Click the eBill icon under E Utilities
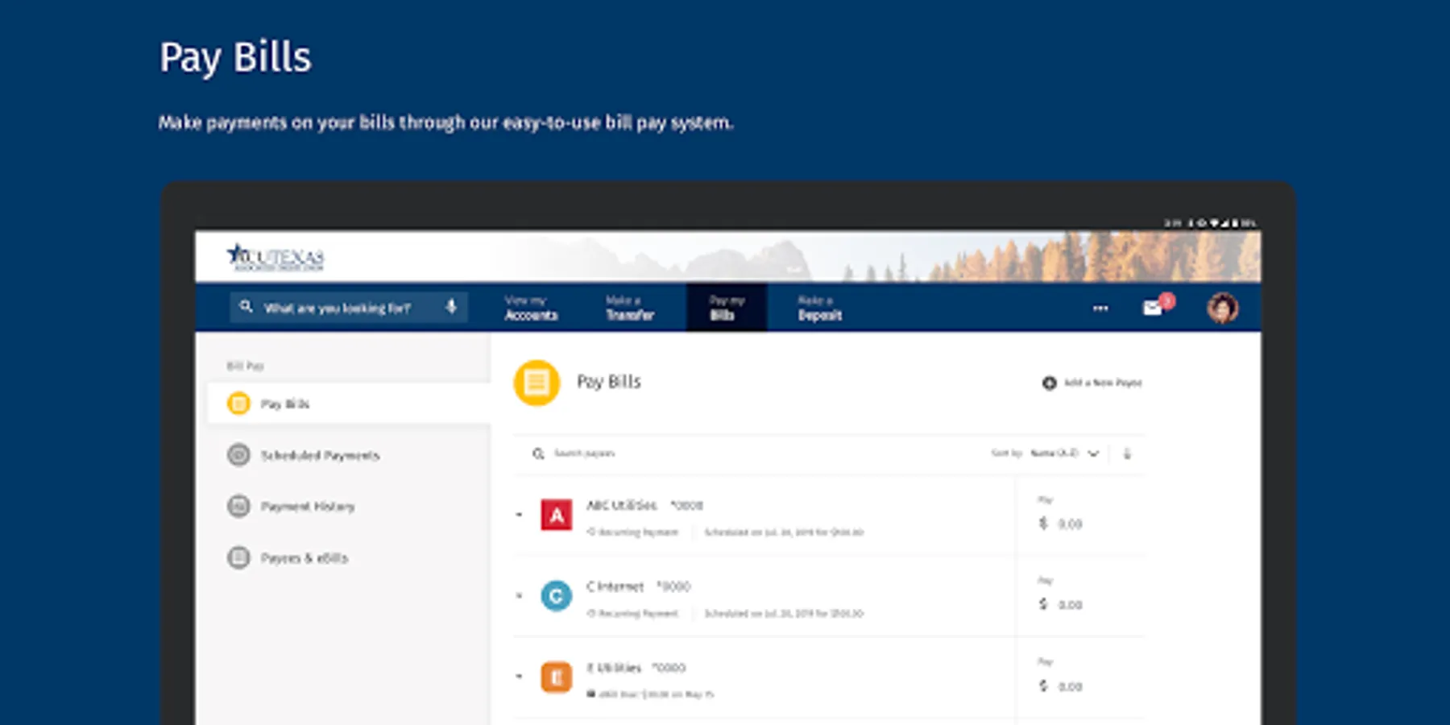This screenshot has height=725, width=1450. point(591,694)
